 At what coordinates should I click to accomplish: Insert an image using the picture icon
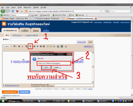click(58, 46)
